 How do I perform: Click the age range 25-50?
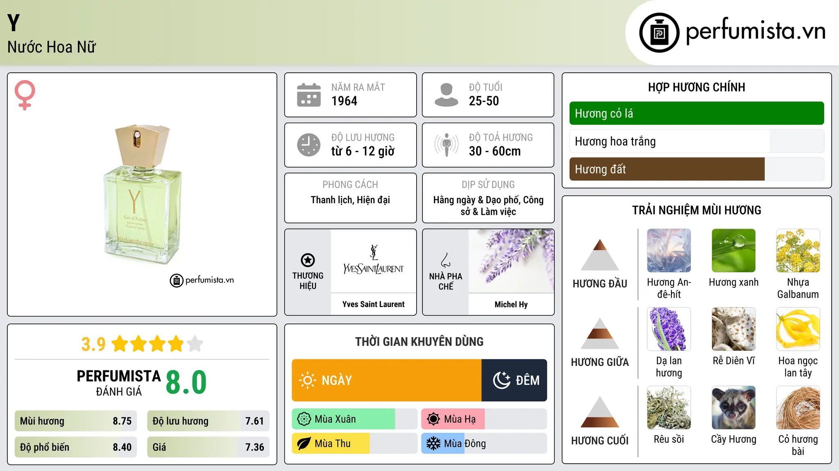point(484,101)
